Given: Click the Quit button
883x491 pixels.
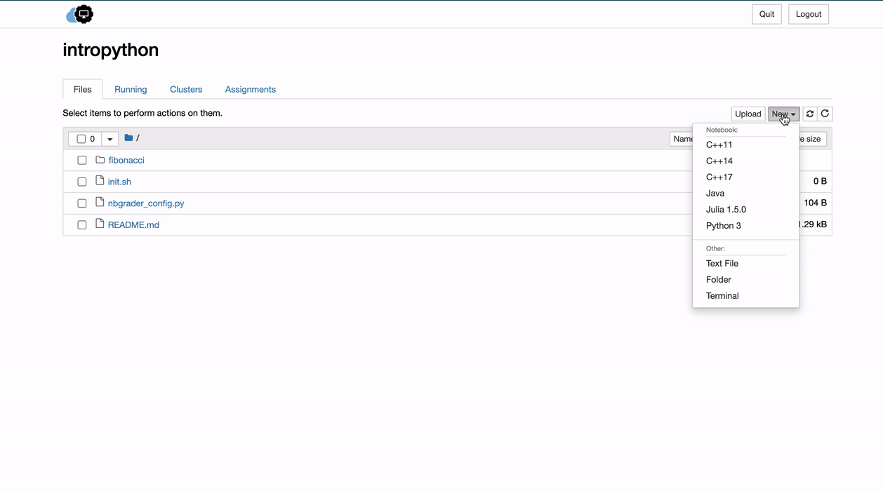Looking at the screenshot, I should tap(766, 14).
